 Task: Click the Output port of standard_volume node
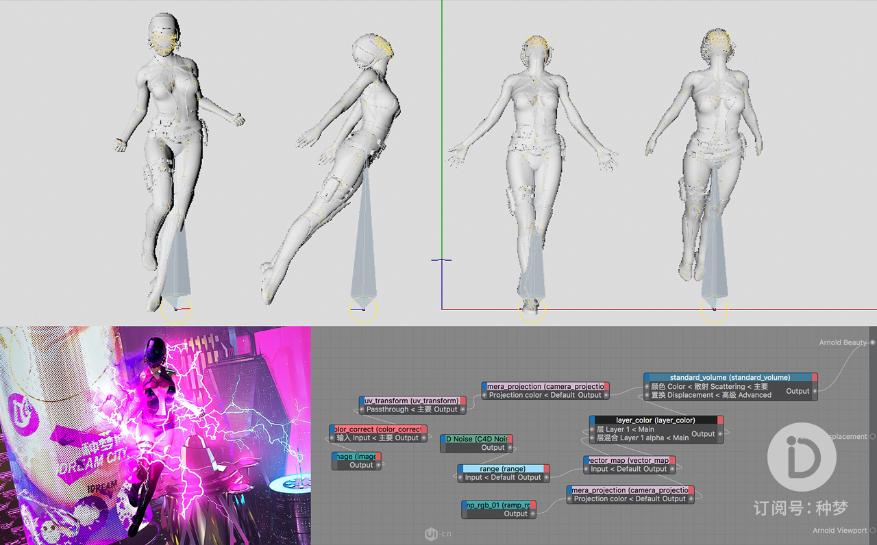(815, 391)
